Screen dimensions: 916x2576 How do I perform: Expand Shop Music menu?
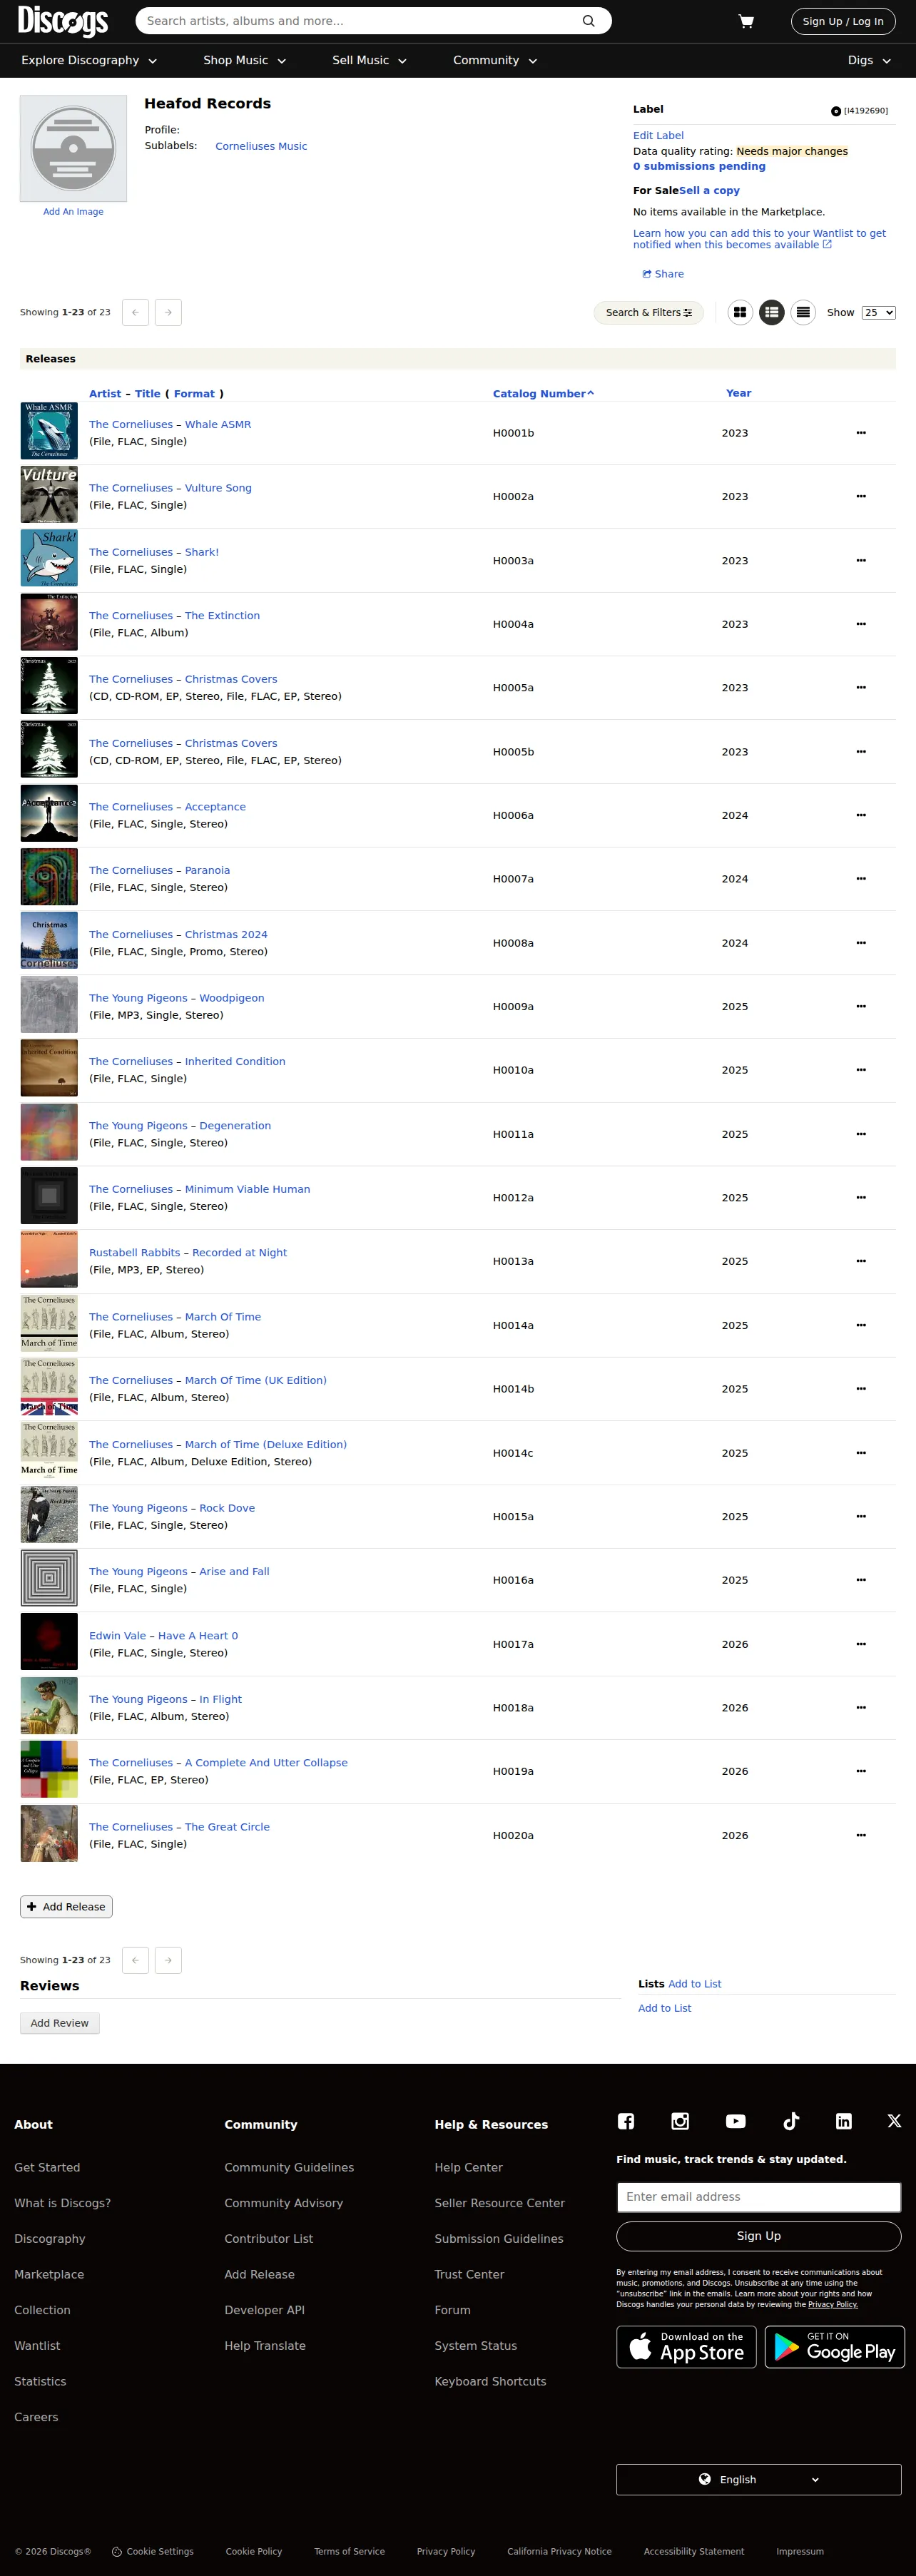pos(245,60)
